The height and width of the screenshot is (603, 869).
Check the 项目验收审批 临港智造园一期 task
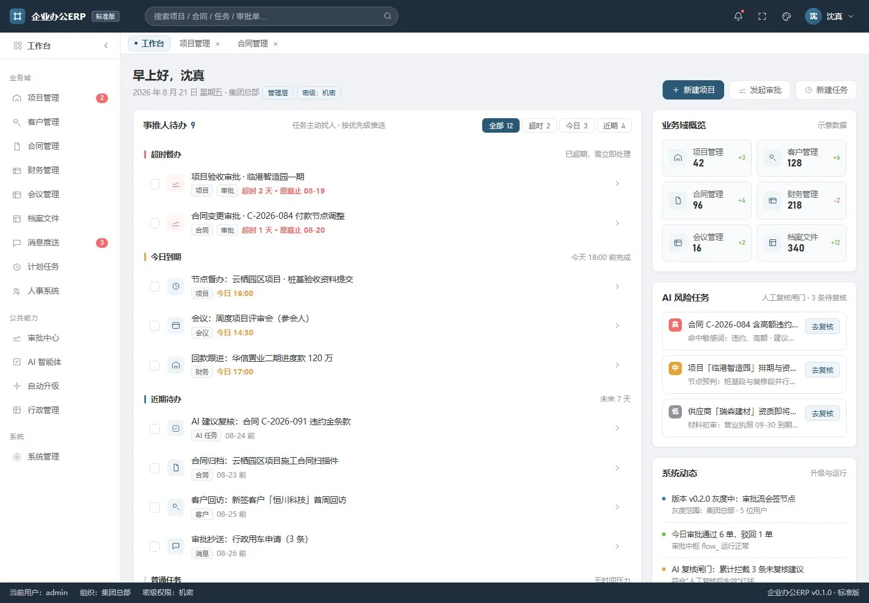click(x=155, y=184)
